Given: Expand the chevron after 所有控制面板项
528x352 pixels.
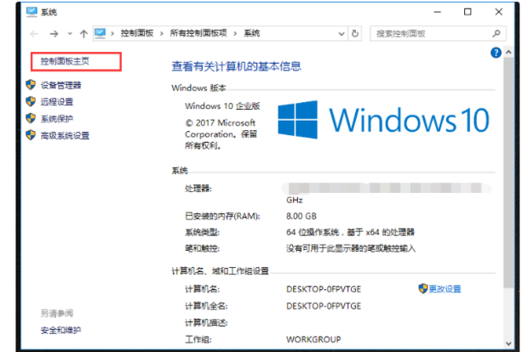Looking at the screenshot, I should (235, 34).
